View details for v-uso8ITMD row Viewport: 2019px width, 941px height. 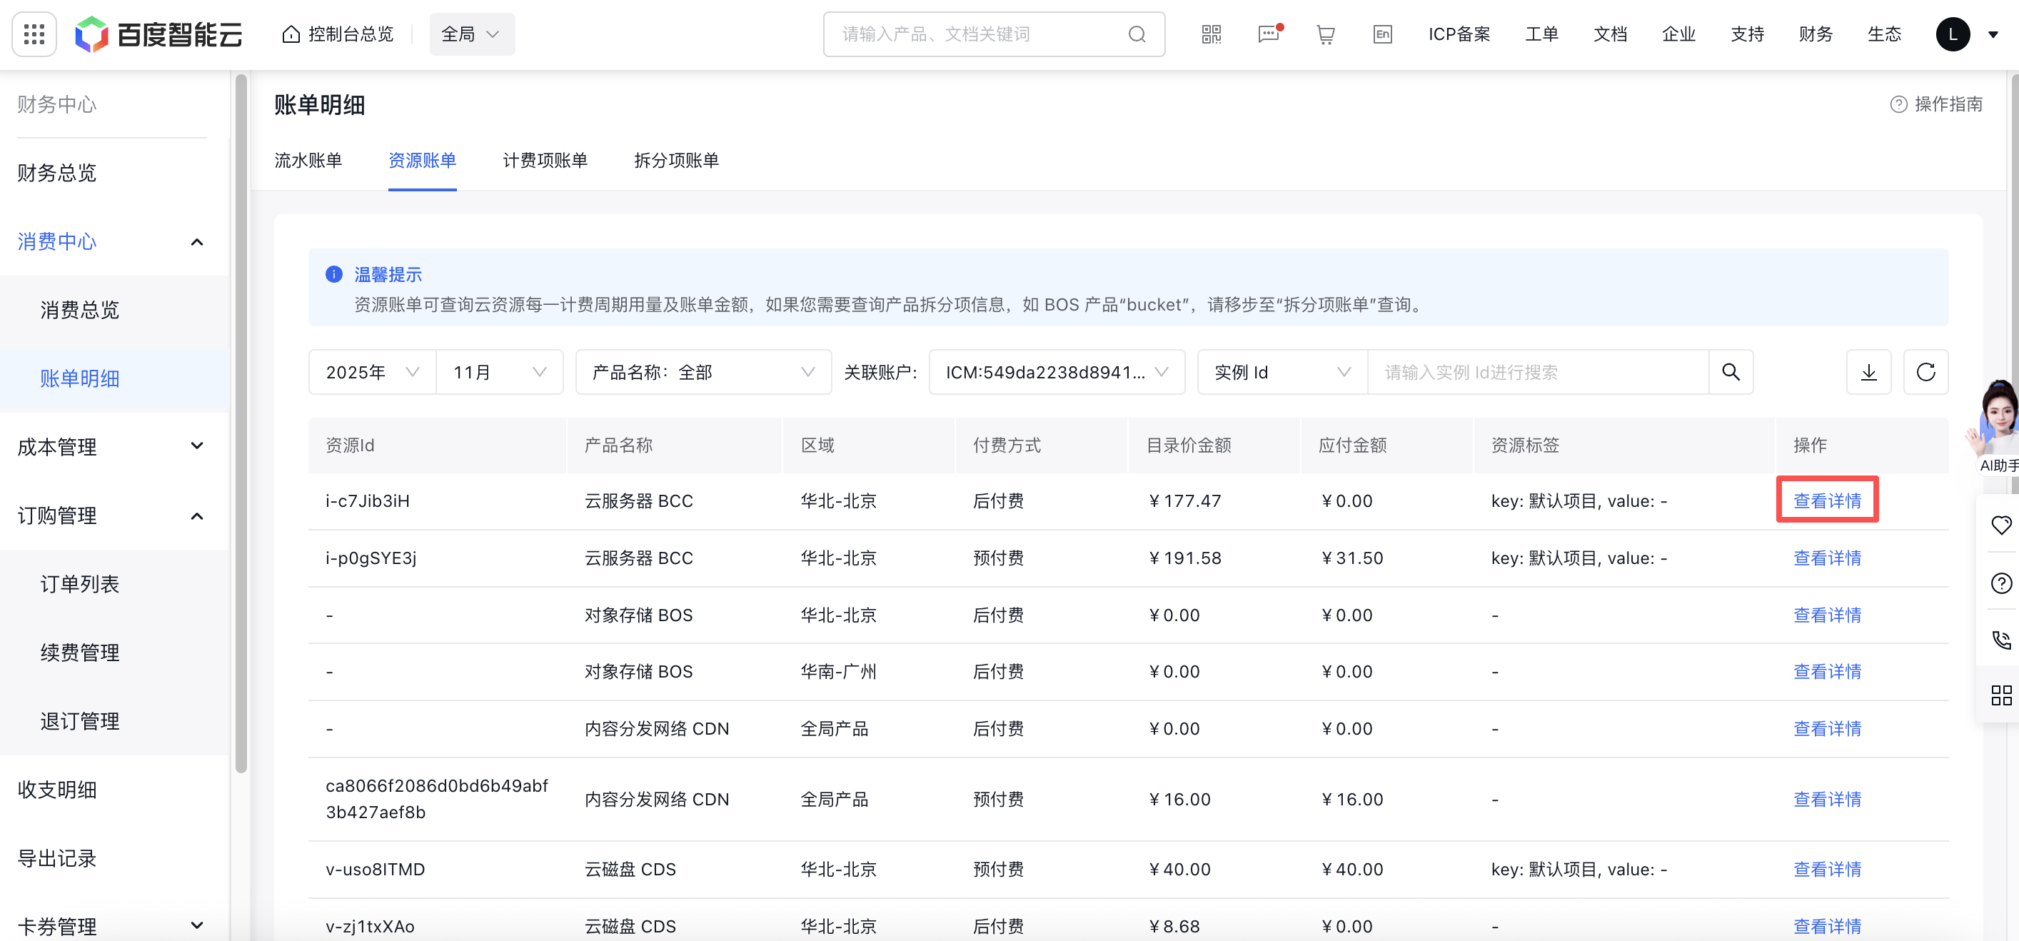pyautogui.click(x=1827, y=870)
